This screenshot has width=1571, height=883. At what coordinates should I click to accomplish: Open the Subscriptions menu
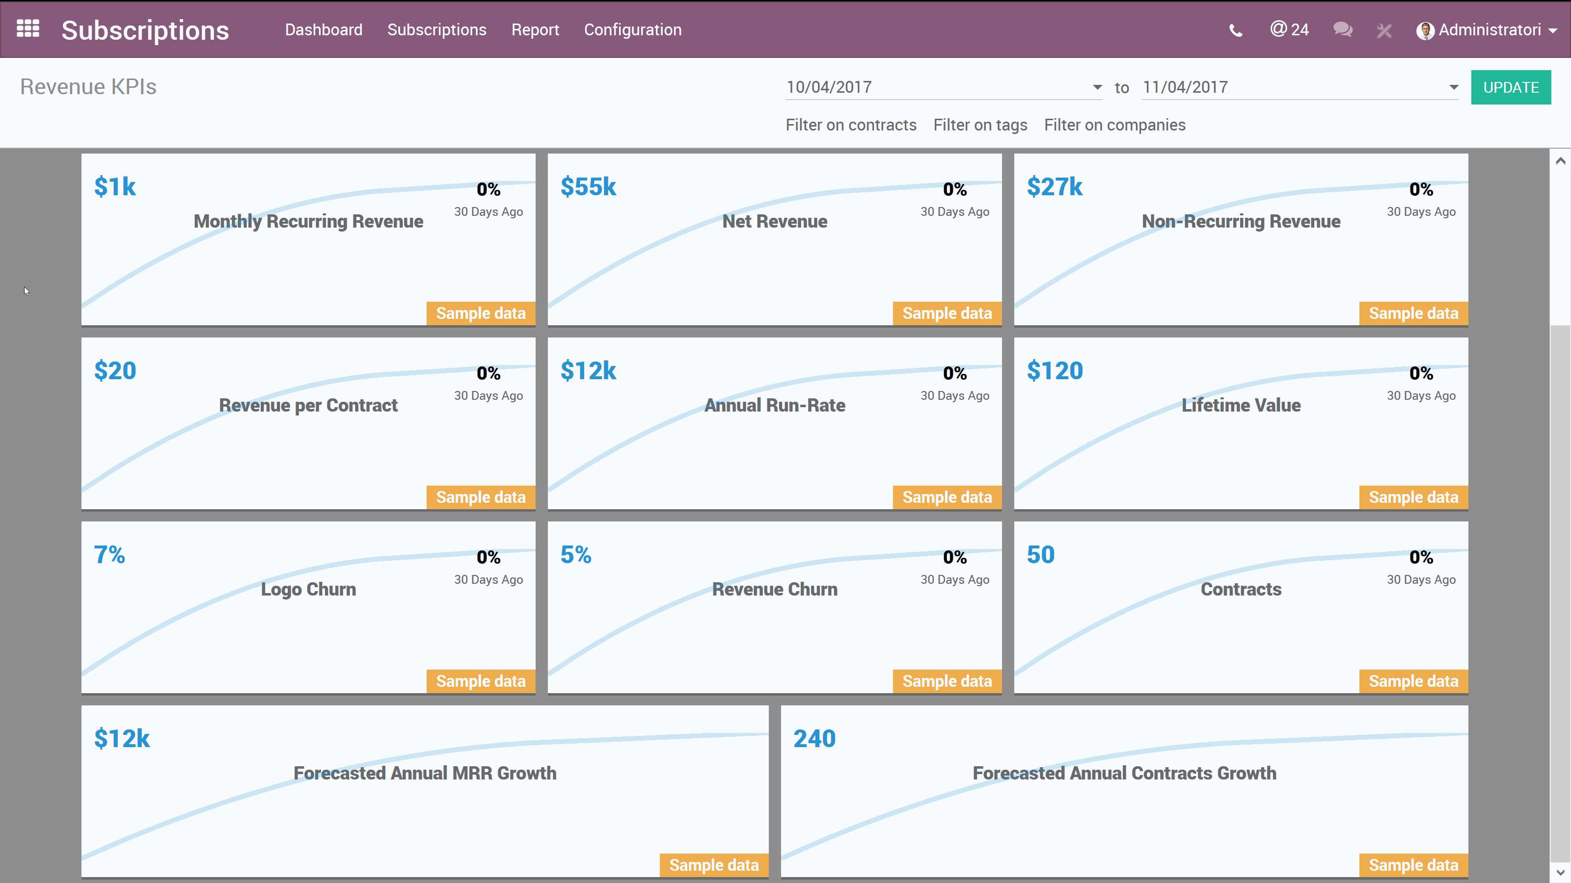pos(436,29)
